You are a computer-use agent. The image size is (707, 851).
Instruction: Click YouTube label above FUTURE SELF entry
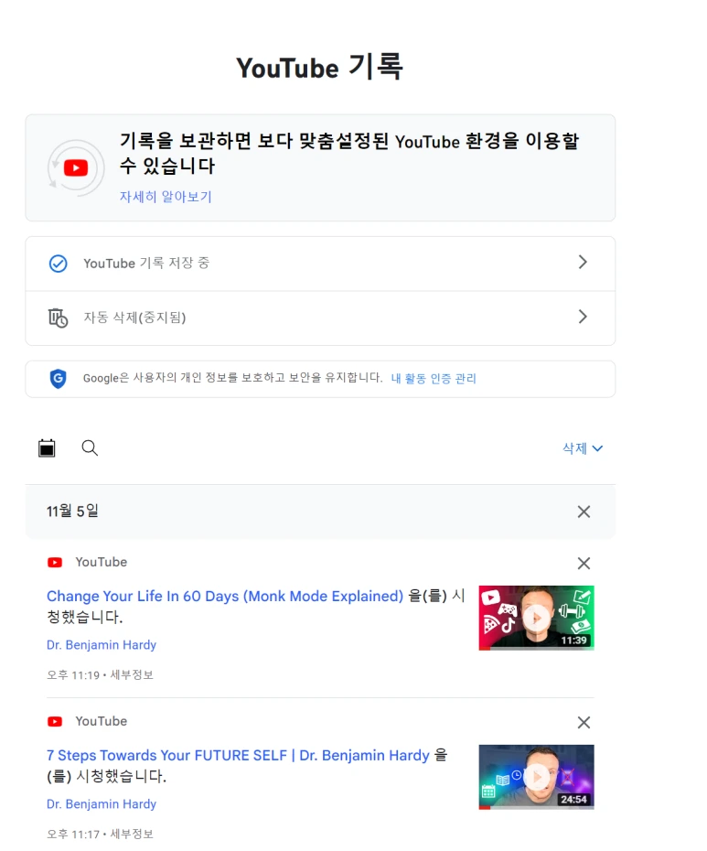point(102,721)
